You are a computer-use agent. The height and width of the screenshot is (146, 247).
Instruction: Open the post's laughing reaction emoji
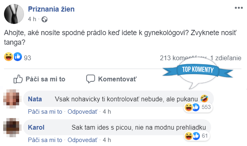(x=8, y=57)
